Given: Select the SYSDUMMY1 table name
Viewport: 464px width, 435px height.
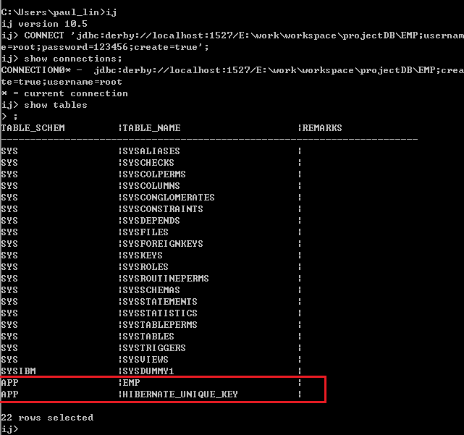Looking at the screenshot, I should [148, 371].
